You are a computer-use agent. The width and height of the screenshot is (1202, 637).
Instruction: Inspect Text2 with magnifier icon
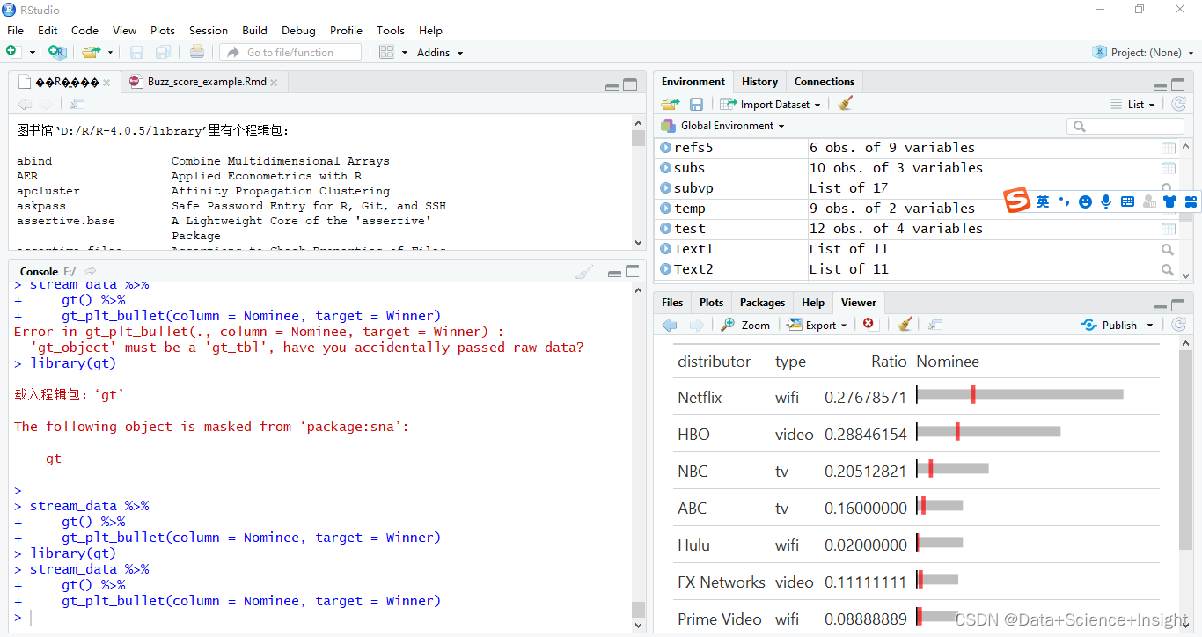pos(1168,270)
